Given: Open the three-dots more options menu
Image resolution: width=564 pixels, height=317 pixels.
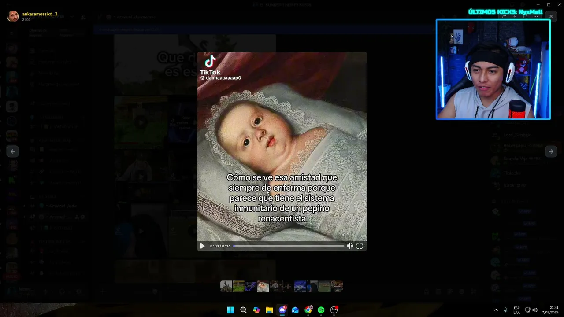Looking at the screenshot, I should tap(536, 17).
